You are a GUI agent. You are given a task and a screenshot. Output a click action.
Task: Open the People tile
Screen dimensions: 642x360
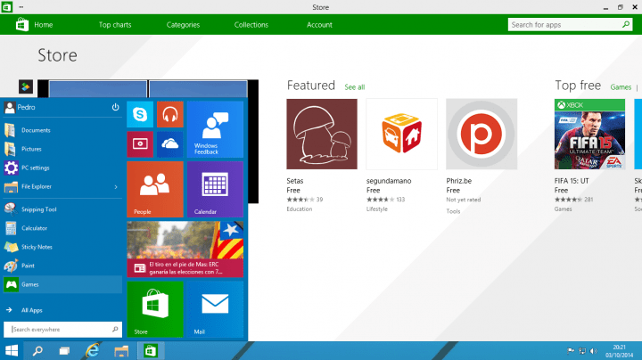(x=155, y=189)
